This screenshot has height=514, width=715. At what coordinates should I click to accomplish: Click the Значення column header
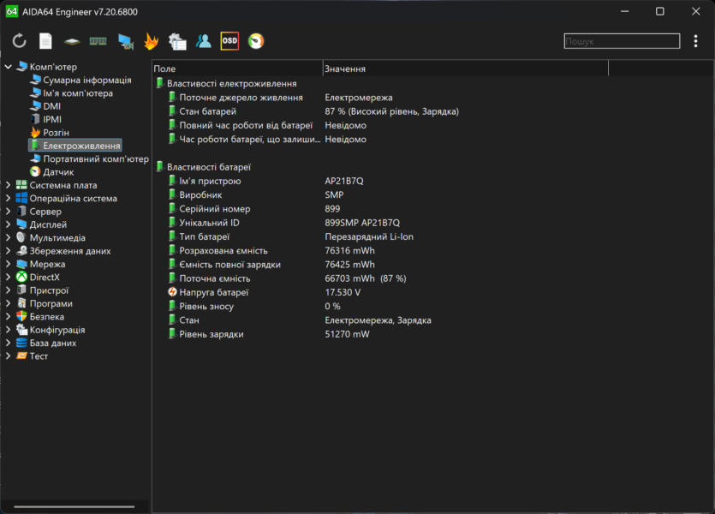tap(466, 69)
